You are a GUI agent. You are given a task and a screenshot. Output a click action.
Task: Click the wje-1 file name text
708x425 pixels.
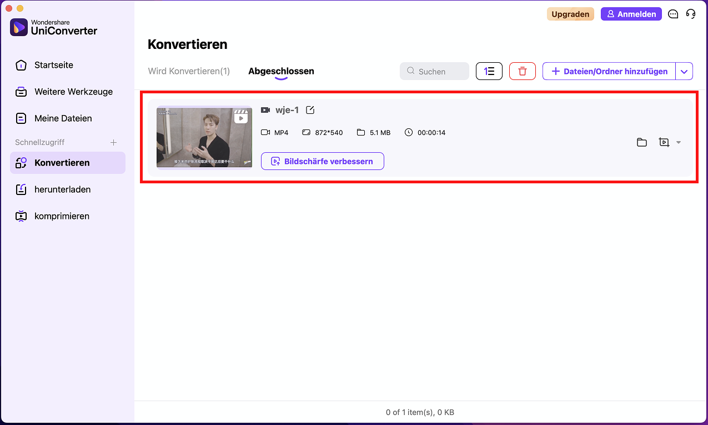pos(287,110)
